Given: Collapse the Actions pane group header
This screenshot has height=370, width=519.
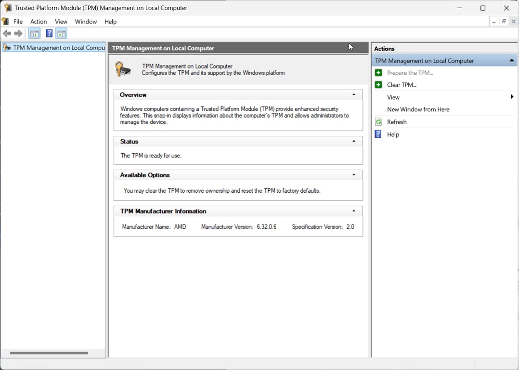Looking at the screenshot, I should tap(512, 61).
